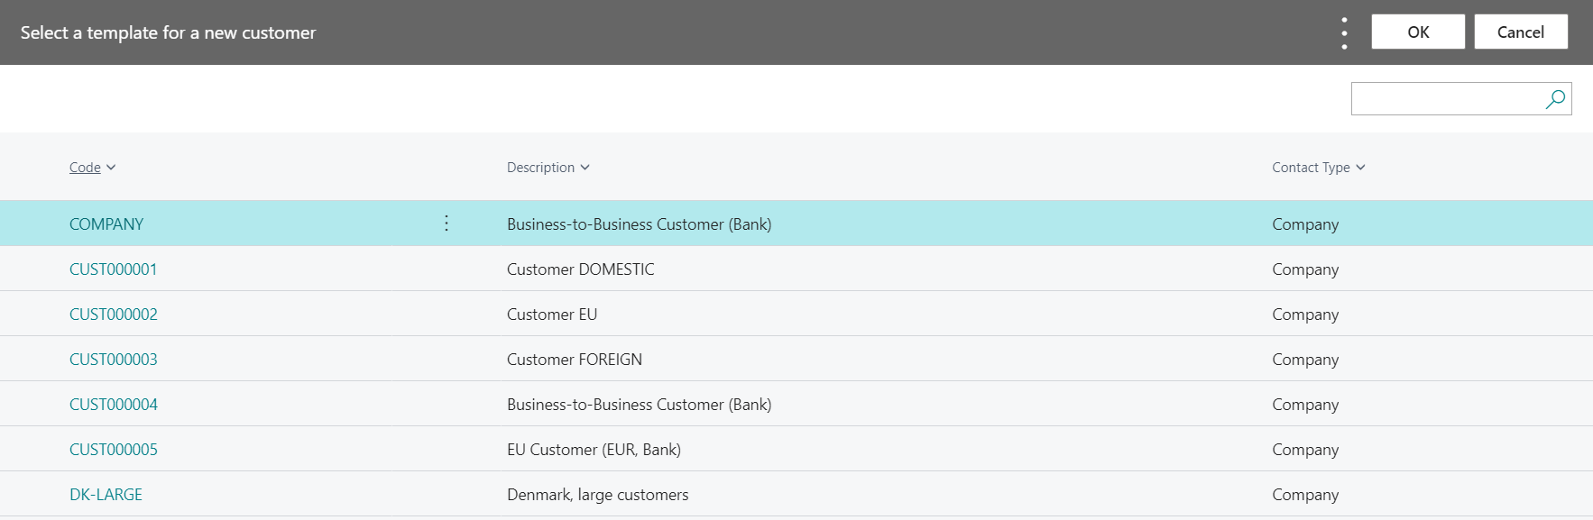Select the CUST000004 template code
The image size is (1593, 520).
coord(114,405)
